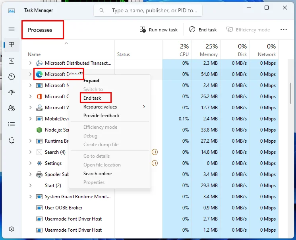Viewport: 296px width, 240px height.
Task: Select Search online menu entry
Action: [x=110, y=174]
